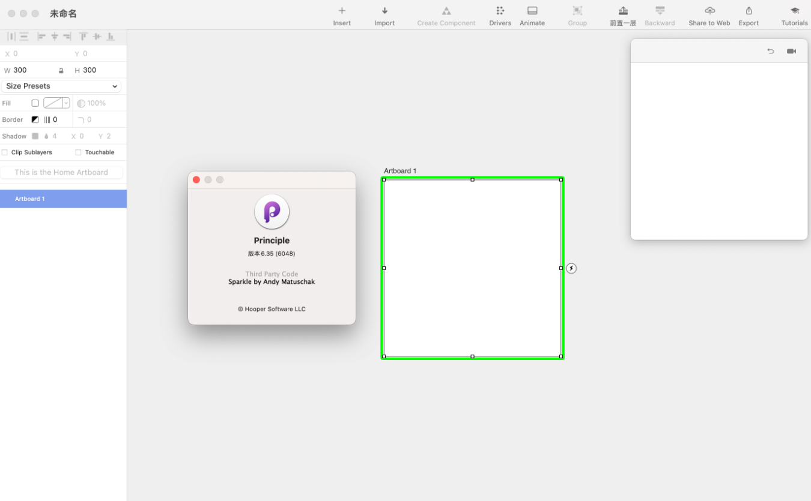Viewport: 811px width, 501px height.
Task: Toggle the Touchable checkbox
Action: 78,152
